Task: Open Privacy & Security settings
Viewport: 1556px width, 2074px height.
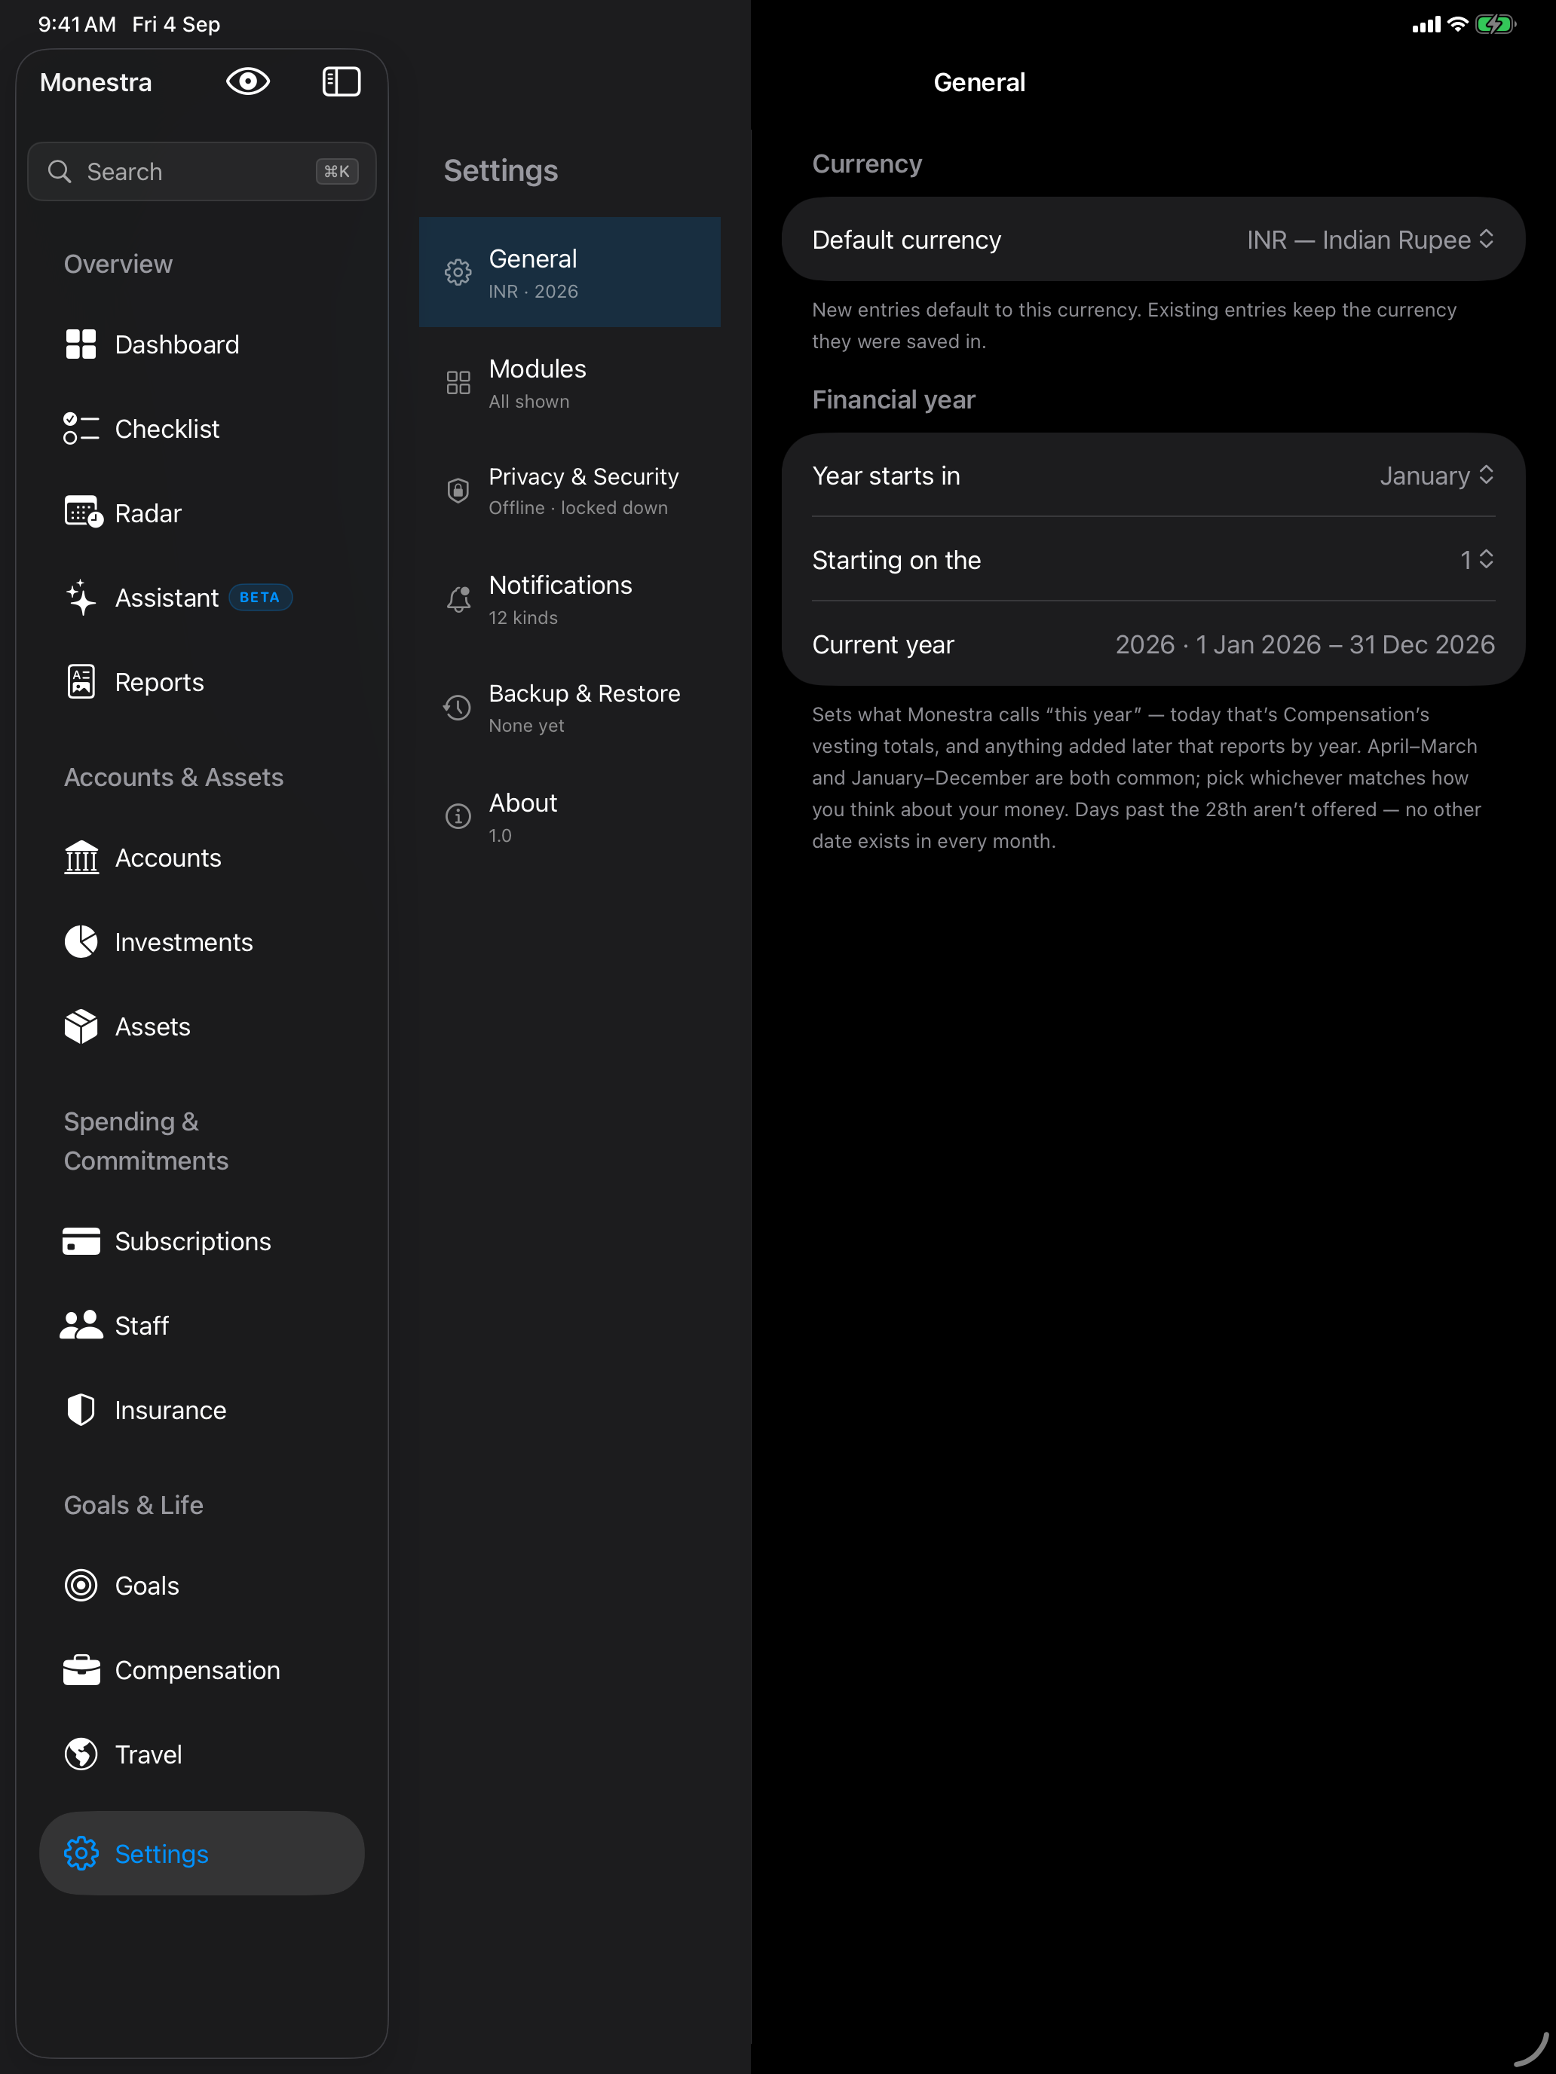Action: tap(569, 491)
